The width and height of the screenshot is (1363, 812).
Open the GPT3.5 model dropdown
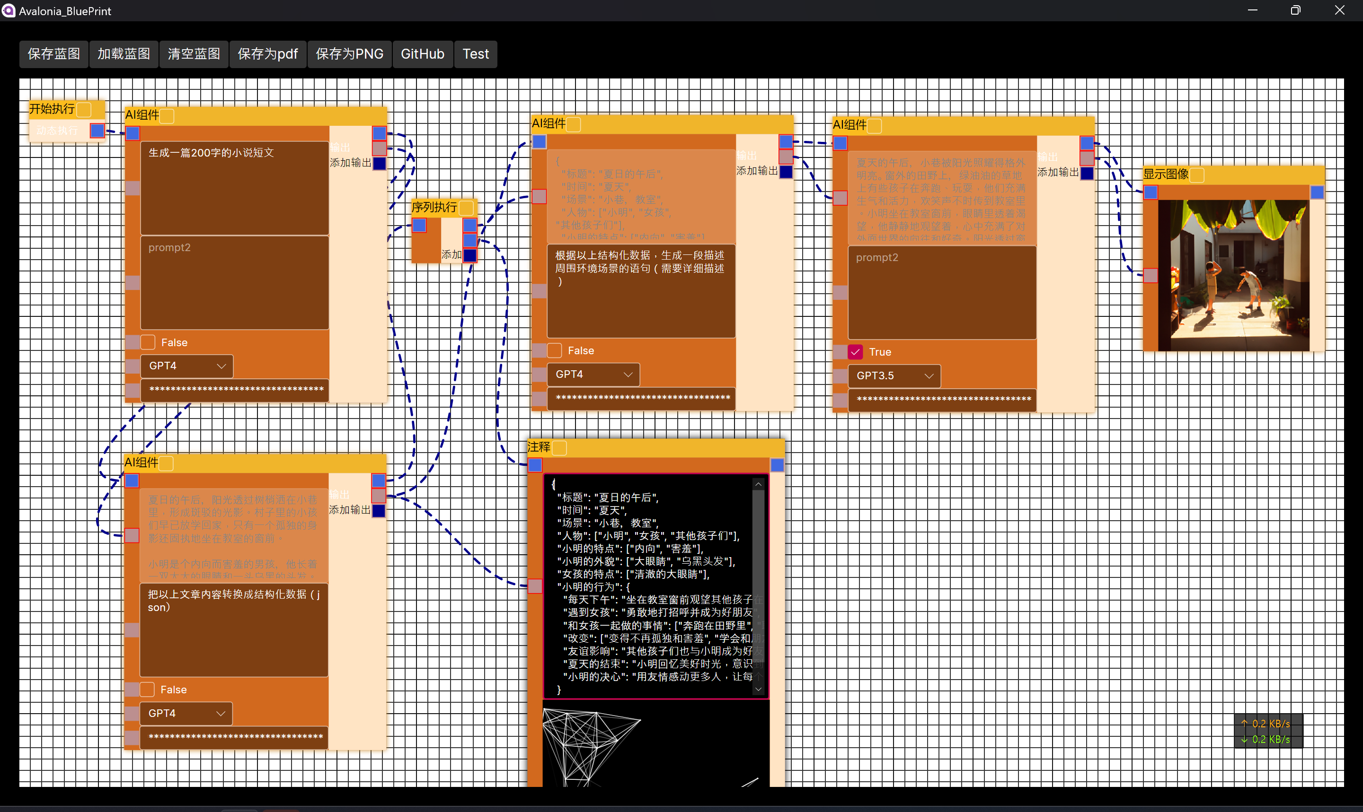[894, 376]
